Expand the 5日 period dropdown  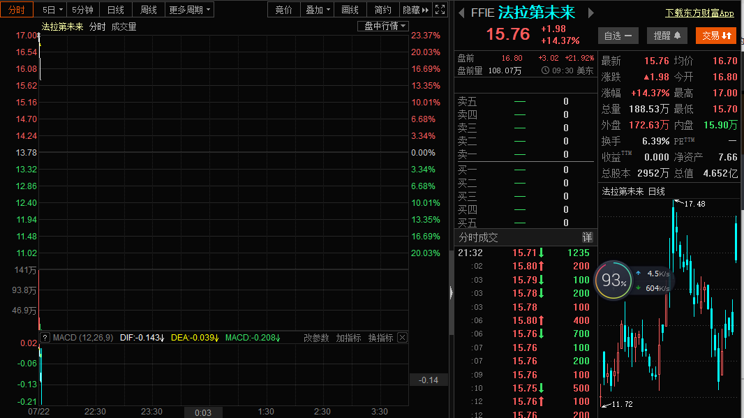(52, 10)
